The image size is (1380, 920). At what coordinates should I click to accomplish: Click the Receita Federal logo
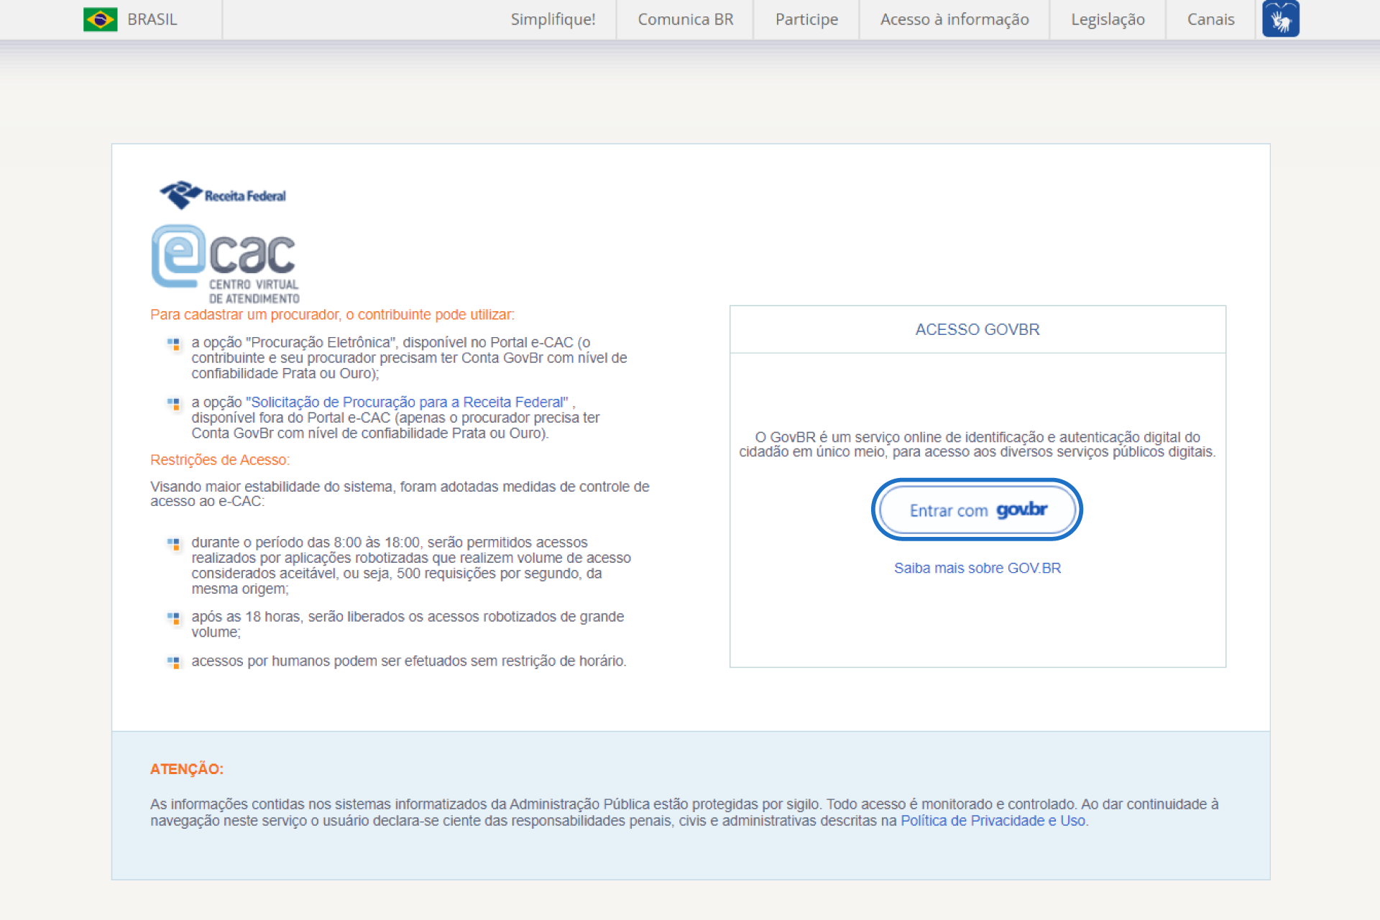coord(223,195)
